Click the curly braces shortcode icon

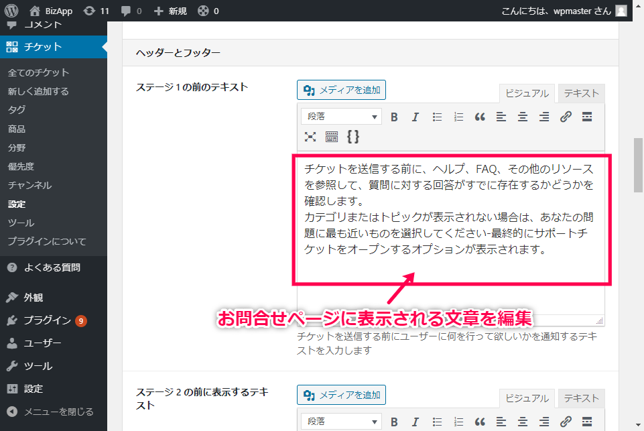tap(352, 137)
